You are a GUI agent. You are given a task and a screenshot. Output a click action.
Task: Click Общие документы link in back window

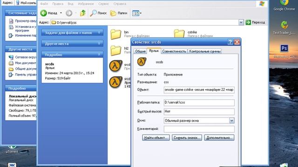pyautogui.click(x=22, y=69)
